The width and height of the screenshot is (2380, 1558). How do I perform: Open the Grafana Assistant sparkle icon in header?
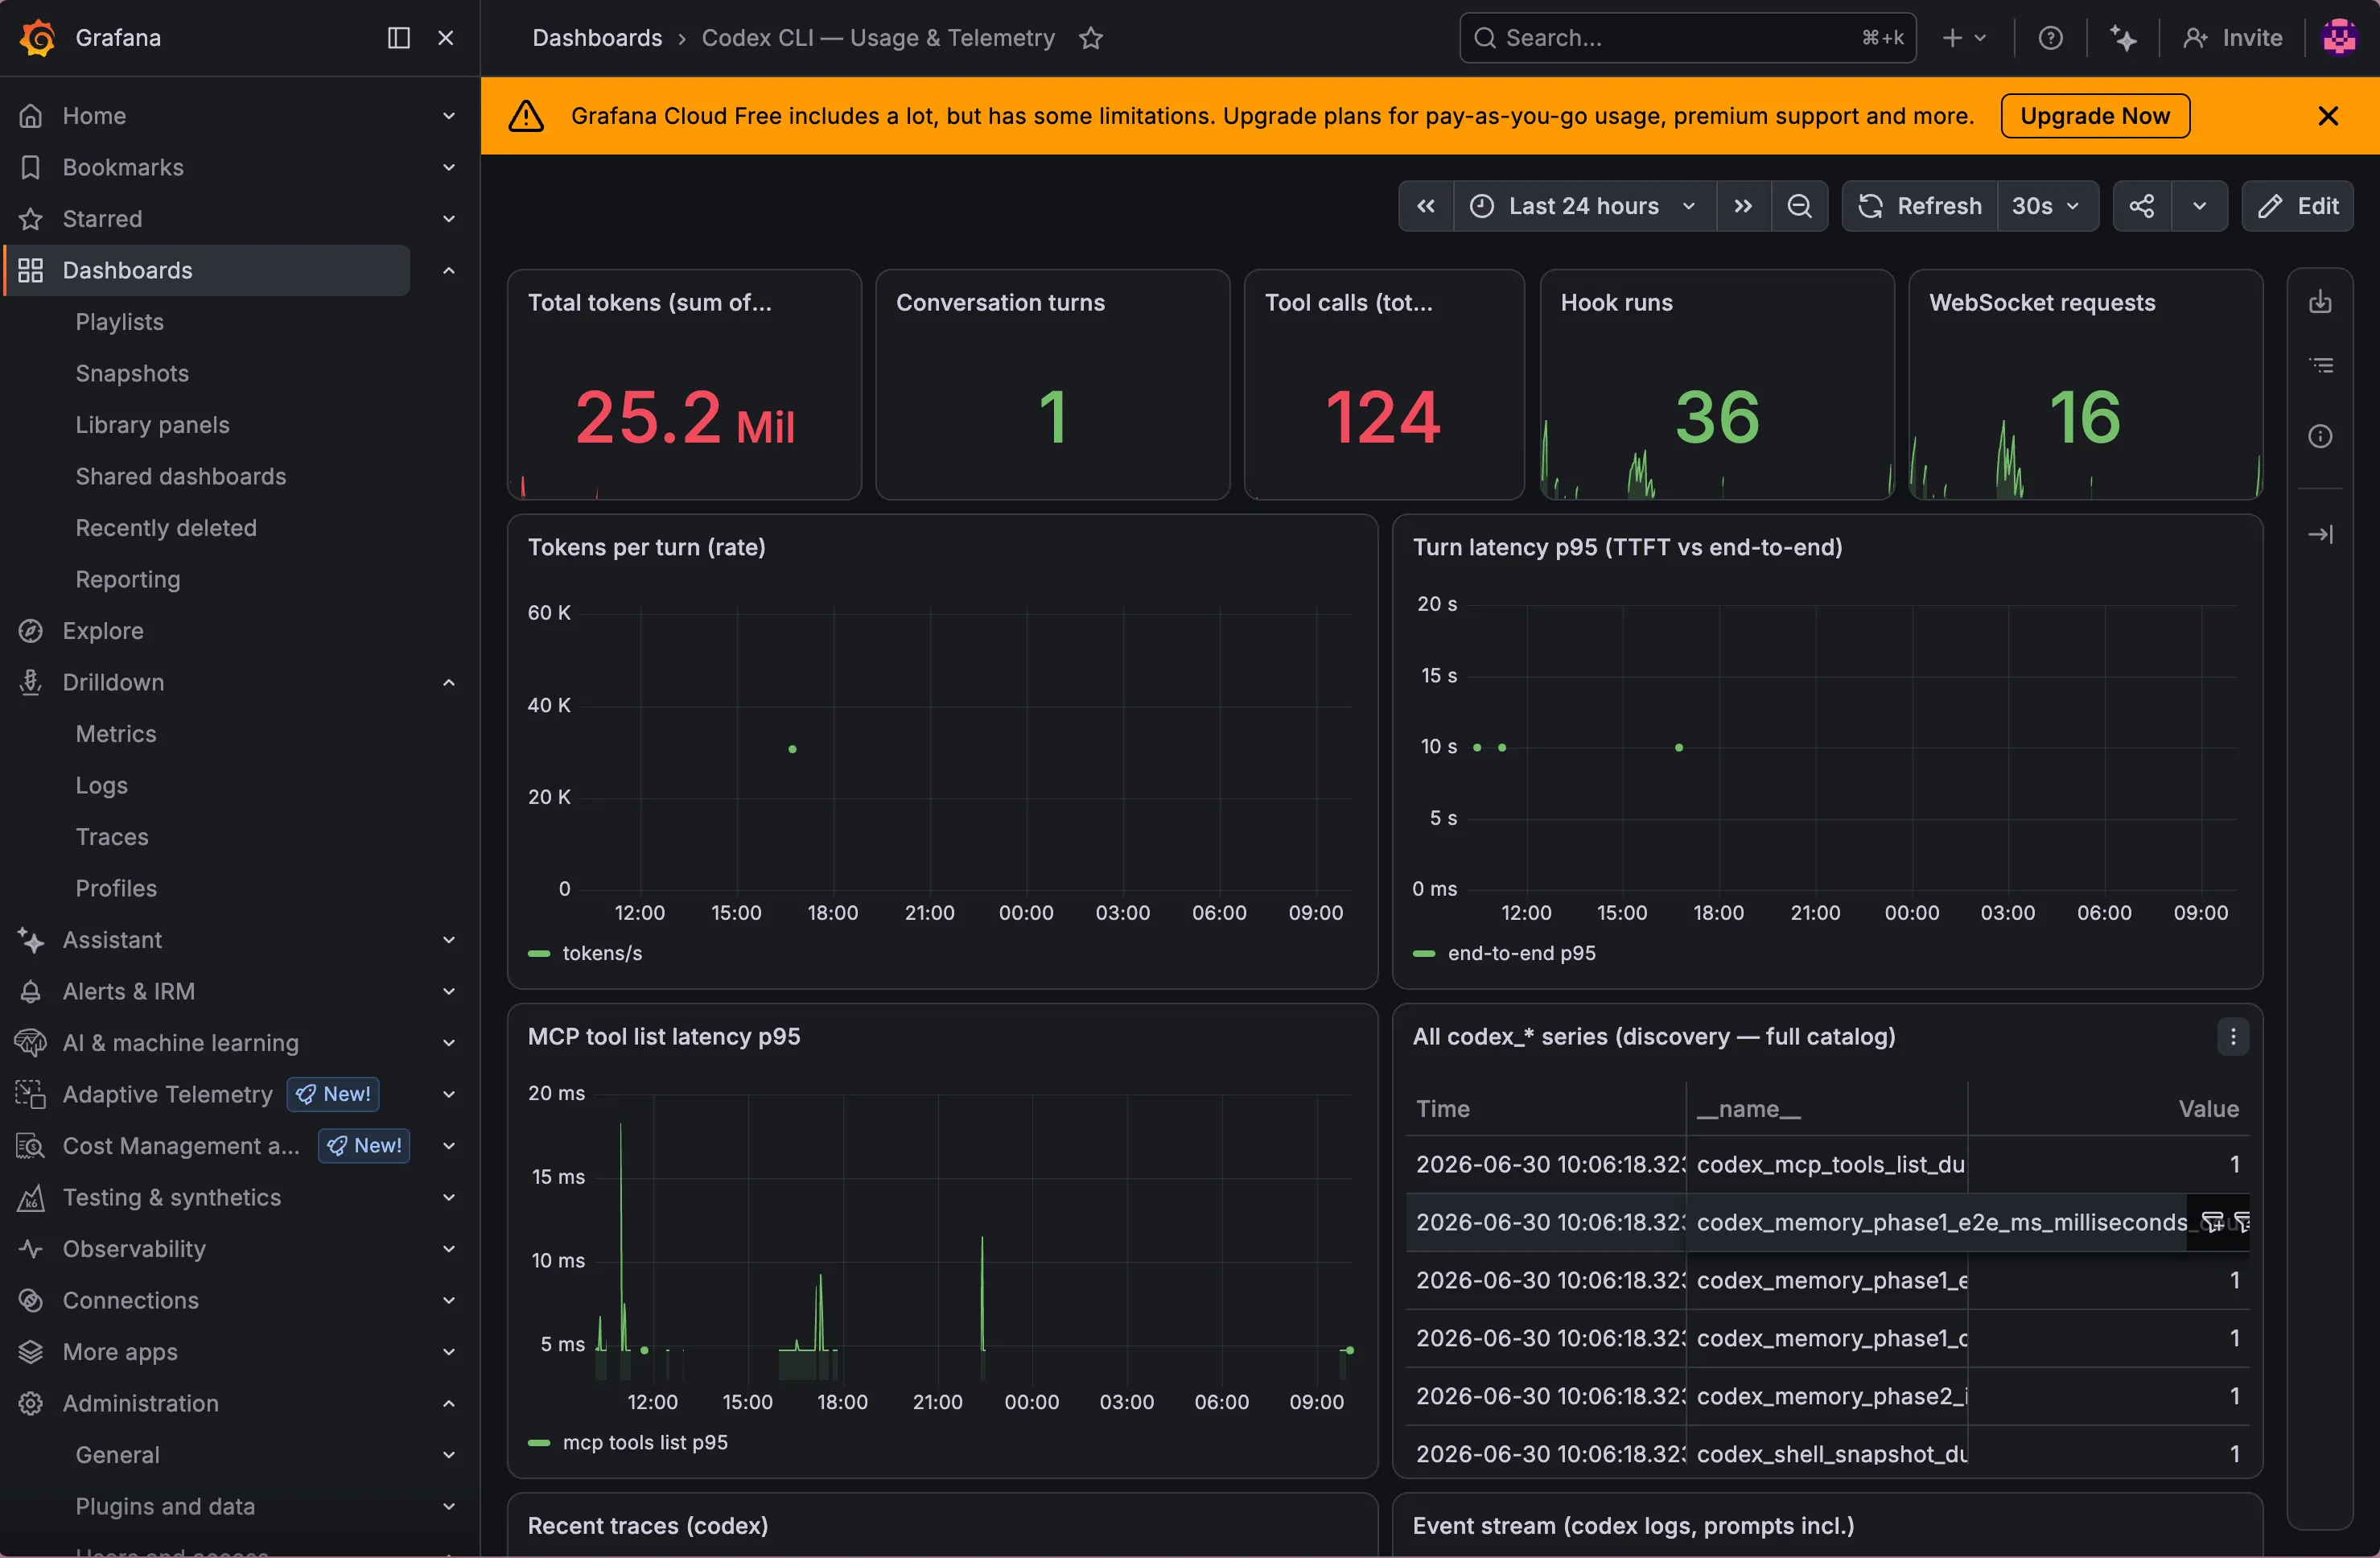pyautogui.click(x=2123, y=38)
